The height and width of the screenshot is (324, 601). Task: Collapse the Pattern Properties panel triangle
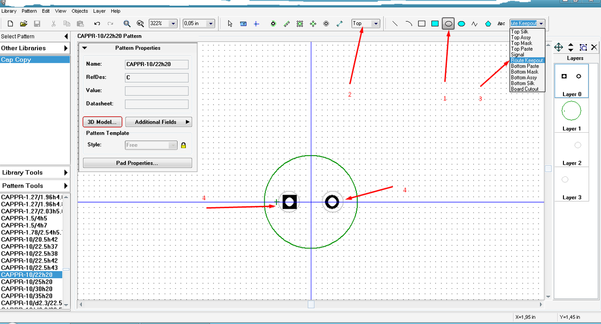point(85,48)
